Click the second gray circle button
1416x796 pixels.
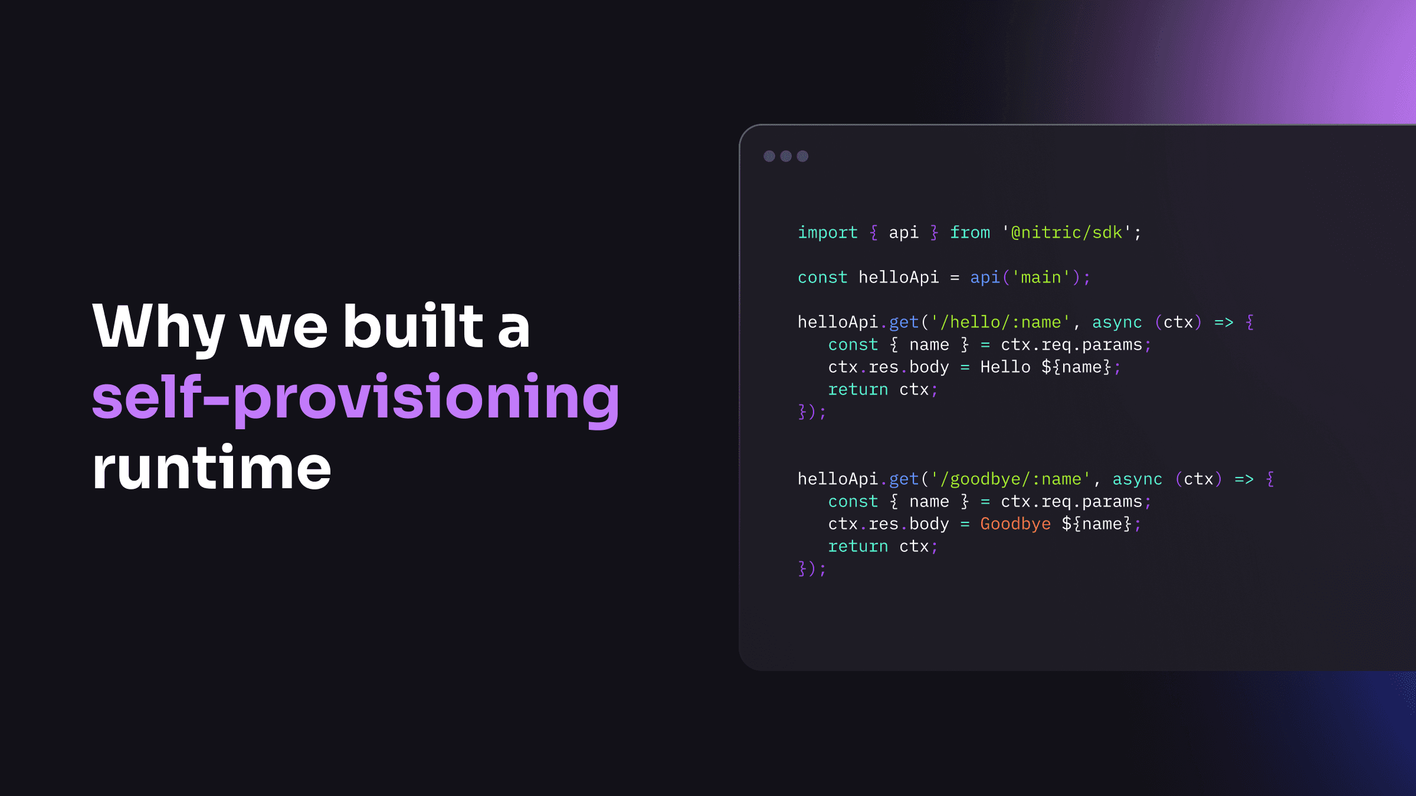(786, 154)
